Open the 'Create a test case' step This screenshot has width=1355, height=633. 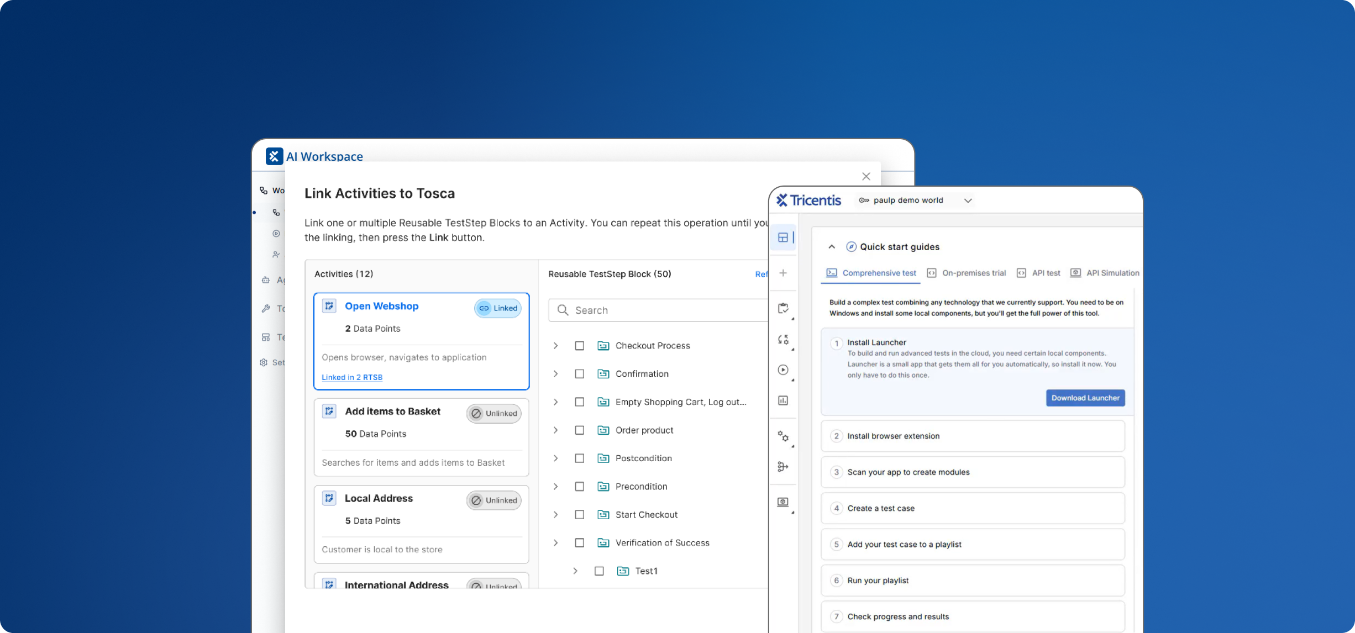(x=973, y=508)
